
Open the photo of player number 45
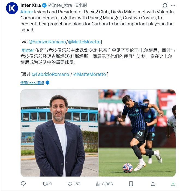[x=137, y=133]
